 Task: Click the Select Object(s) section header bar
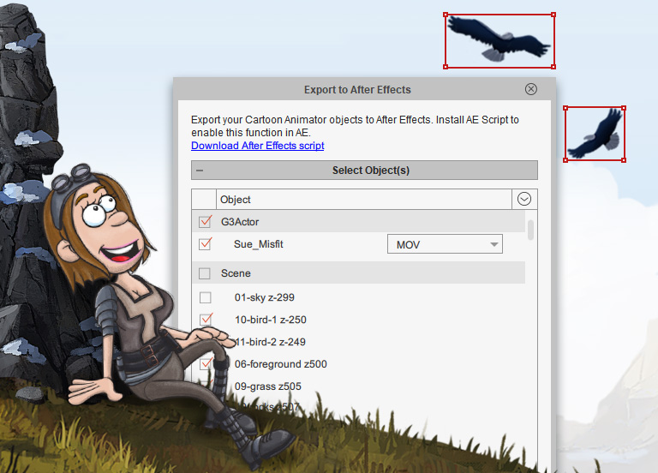(x=370, y=171)
